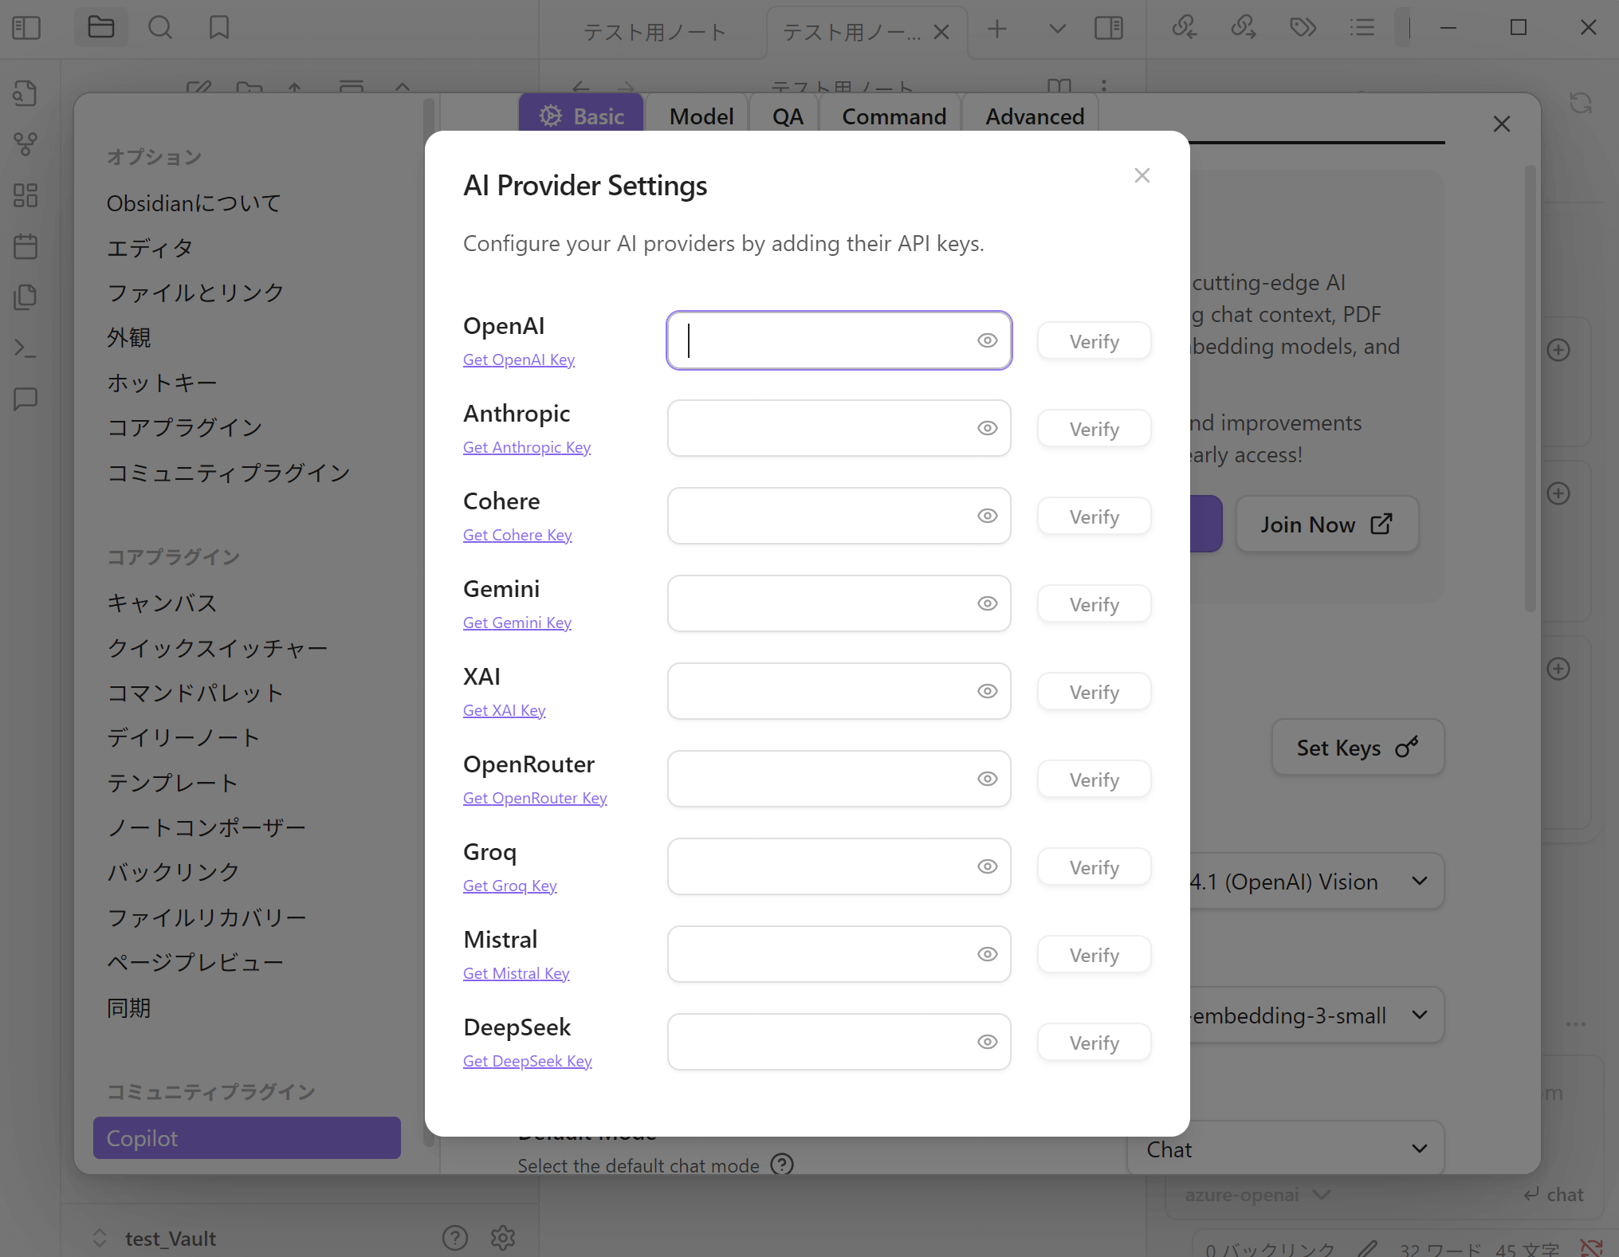The image size is (1619, 1257).
Task: Open the Get OpenAI Key link
Action: pos(519,359)
